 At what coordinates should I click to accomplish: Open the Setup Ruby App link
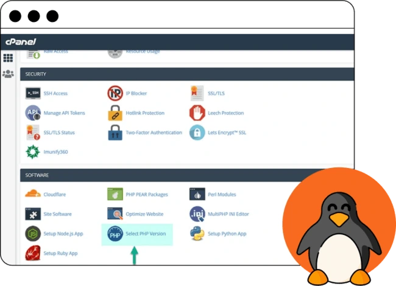60,253
